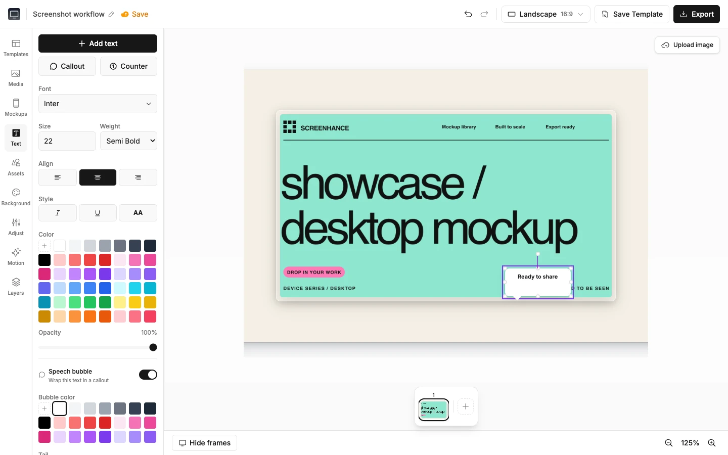Viewport: 728px width, 455px height.
Task: Toggle underline text style
Action: pyautogui.click(x=98, y=213)
